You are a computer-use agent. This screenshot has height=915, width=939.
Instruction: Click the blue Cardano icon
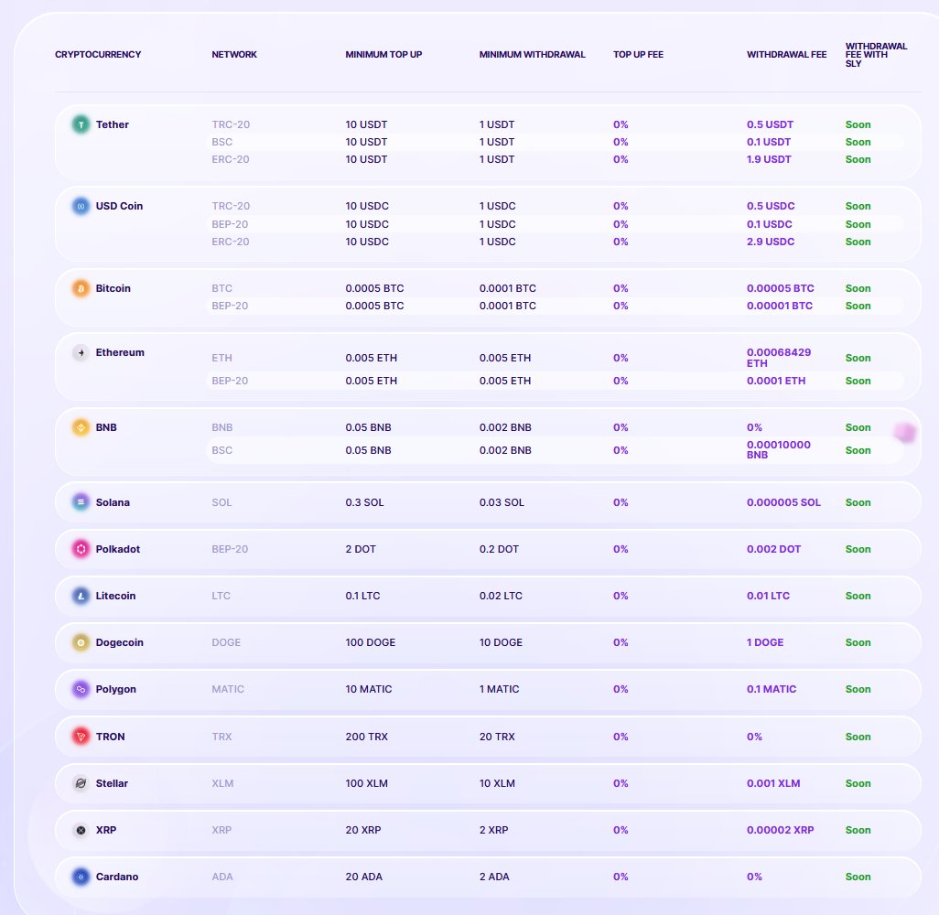[81, 877]
